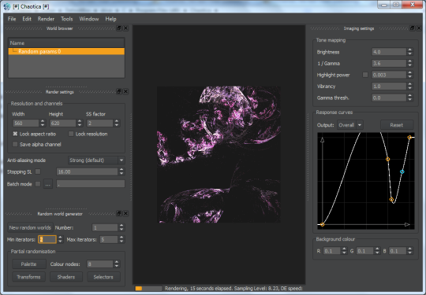Click the Min iterators input field
The width and height of the screenshot is (426, 295).
pyautogui.click(x=47, y=239)
